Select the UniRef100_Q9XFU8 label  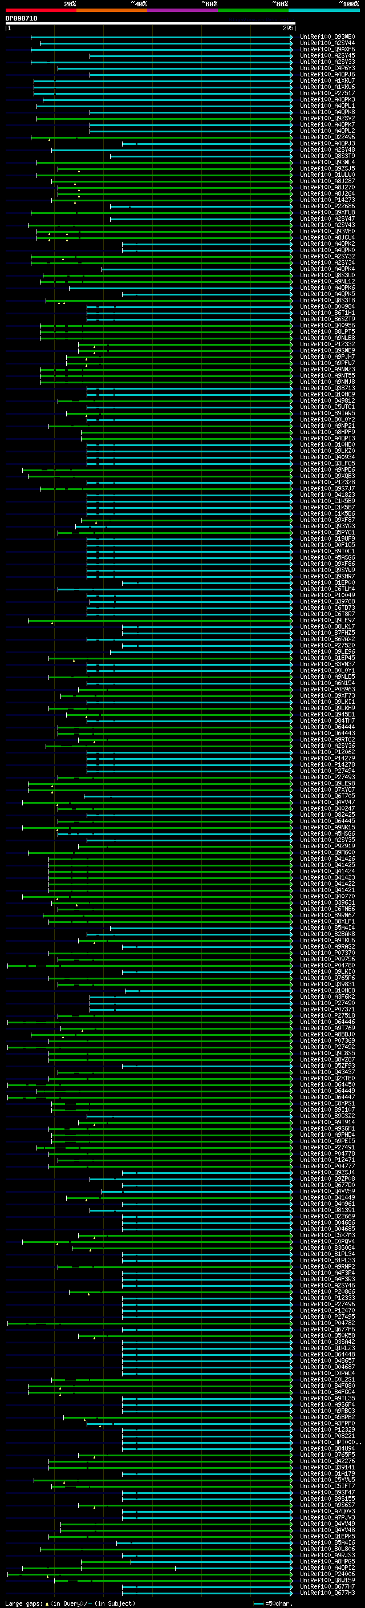pyautogui.click(x=327, y=212)
